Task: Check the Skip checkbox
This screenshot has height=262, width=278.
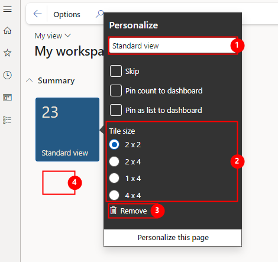Action: click(x=116, y=71)
